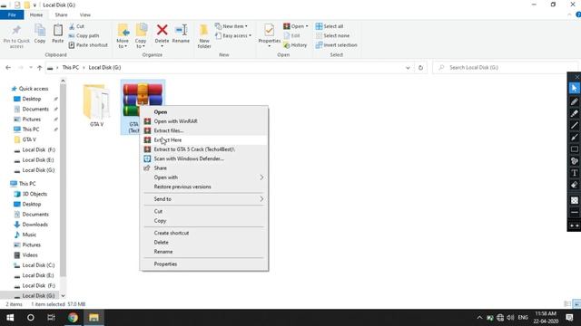
Task: Select the line tool in annotation toolbar
Action: pyautogui.click(x=574, y=125)
